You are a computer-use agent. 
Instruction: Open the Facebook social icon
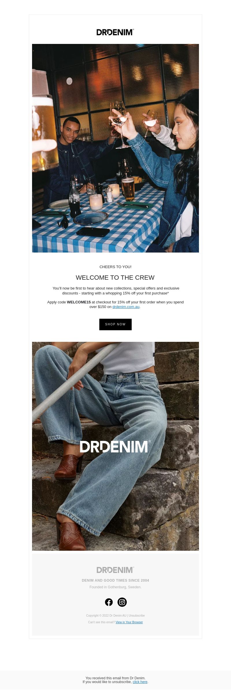(x=109, y=602)
